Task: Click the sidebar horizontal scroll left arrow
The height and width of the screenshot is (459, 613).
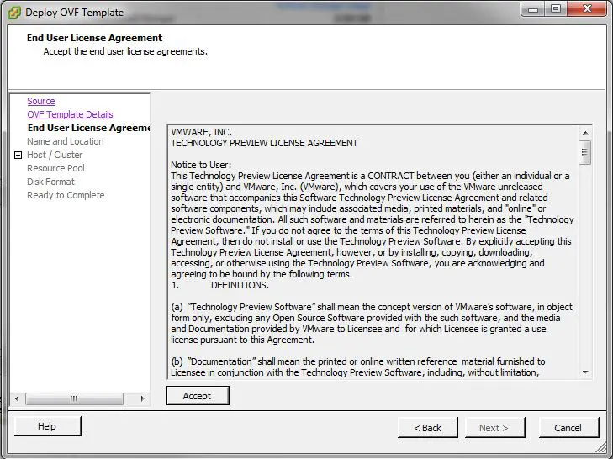Action: pyautogui.click(x=17, y=398)
